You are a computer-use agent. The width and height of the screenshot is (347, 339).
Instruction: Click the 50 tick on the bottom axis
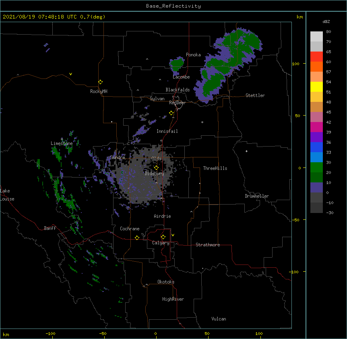tap(207, 333)
